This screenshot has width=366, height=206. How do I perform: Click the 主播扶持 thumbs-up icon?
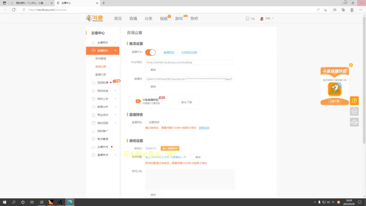(x=93, y=147)
